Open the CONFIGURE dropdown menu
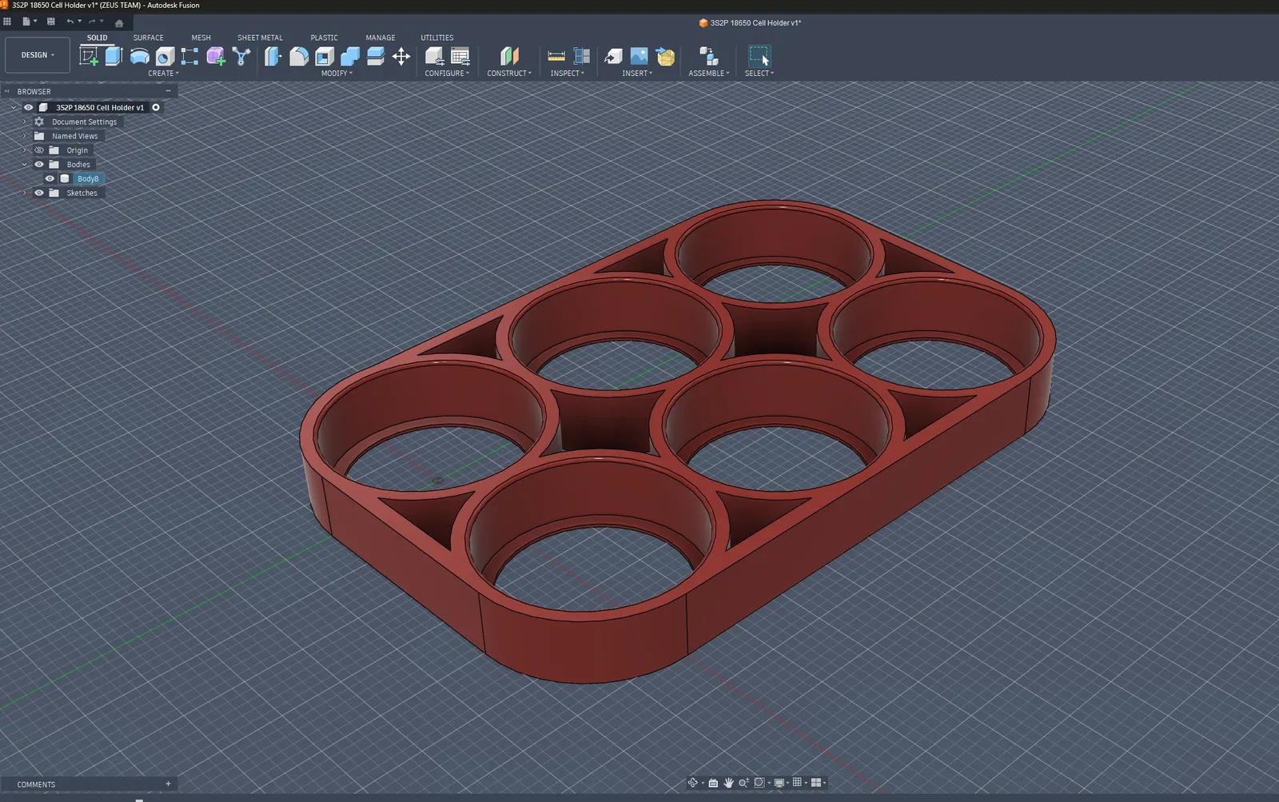Screen dimensions: 1279x802 pos(447,74)
